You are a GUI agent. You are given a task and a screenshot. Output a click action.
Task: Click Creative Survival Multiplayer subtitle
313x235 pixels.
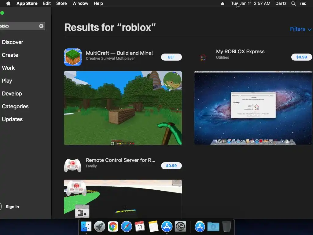pos(110,58)
